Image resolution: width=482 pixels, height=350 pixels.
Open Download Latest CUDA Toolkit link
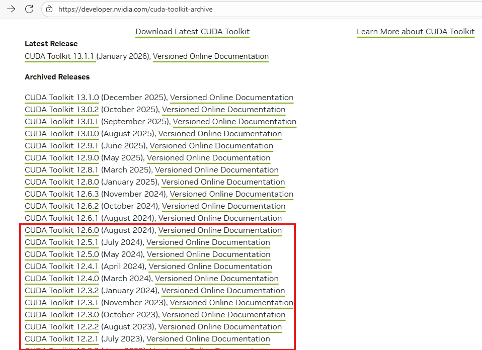192,32
